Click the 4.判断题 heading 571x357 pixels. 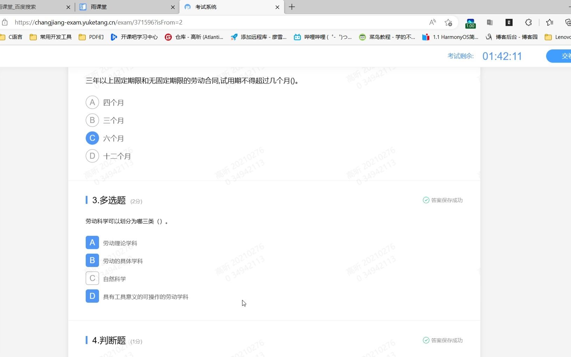tap(109, 340)
